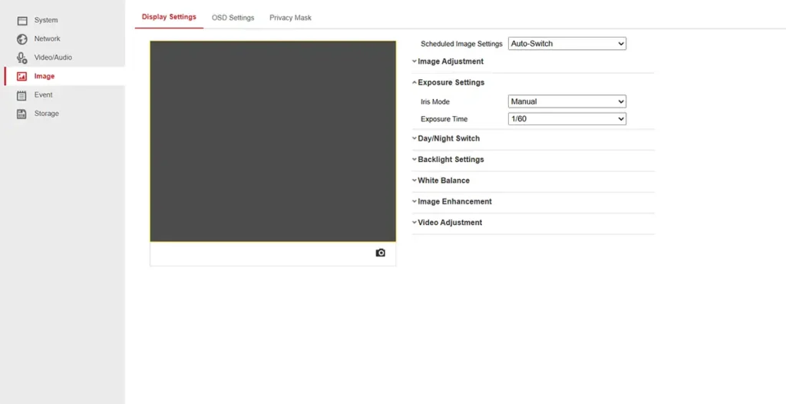This screenshot has width=786, height=404.
Task: Open the Iris Mode dropdown
Action: point(566,101)
